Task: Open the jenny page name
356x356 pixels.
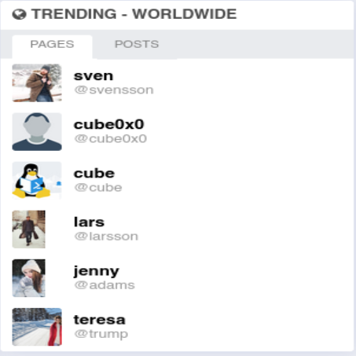Action: (x=97, y=271)
